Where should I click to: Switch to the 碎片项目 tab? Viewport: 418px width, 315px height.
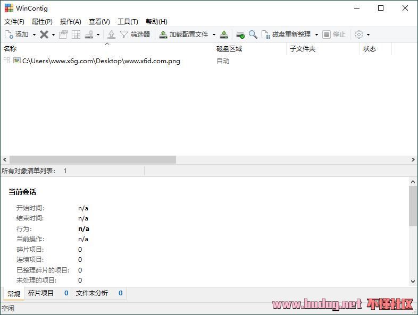pyautogui.click(x=41, y=293)
